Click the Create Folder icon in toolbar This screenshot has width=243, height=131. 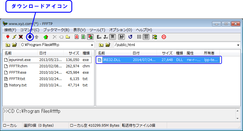coord(68,37)
